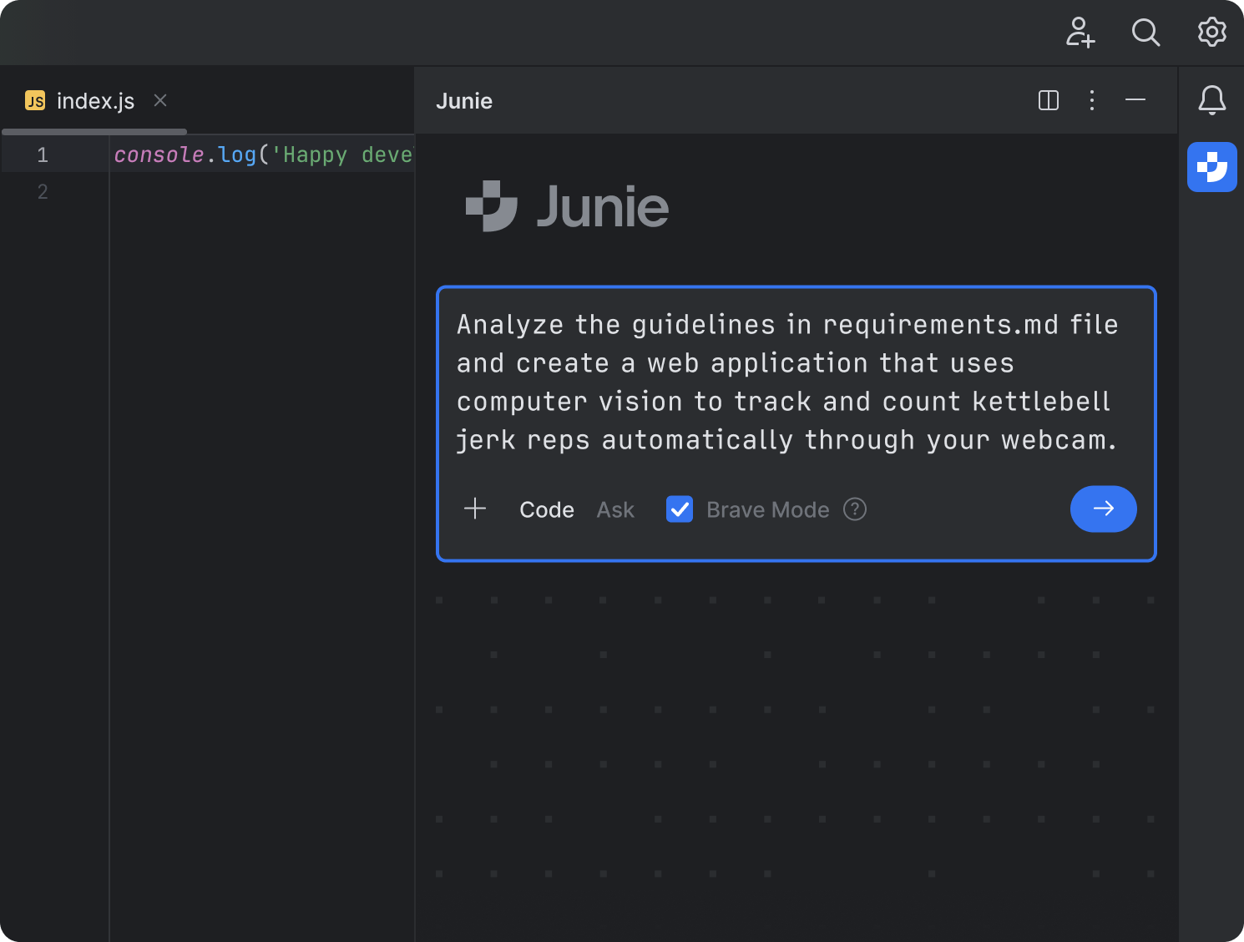Open the search everywhere magnifier icon
The image size is (1244, 942).
point(1145,33)
